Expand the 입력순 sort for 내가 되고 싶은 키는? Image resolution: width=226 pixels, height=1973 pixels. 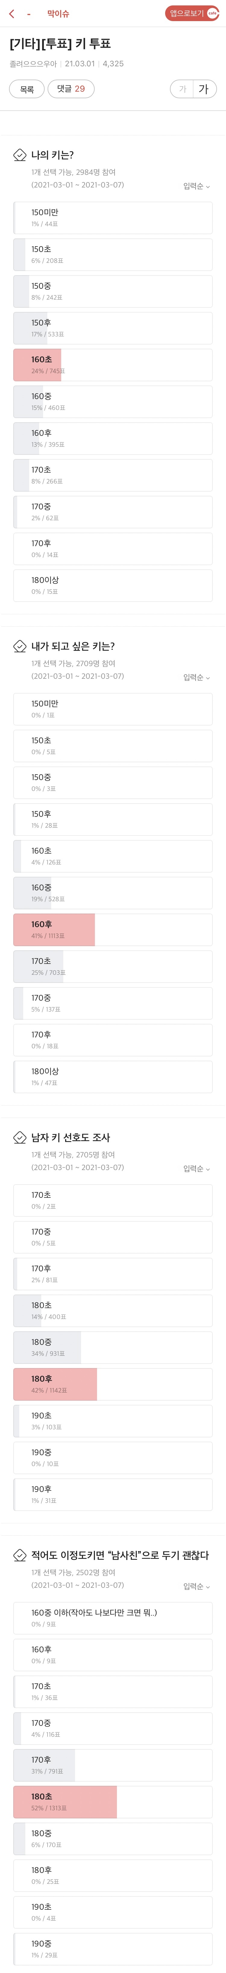196,677
